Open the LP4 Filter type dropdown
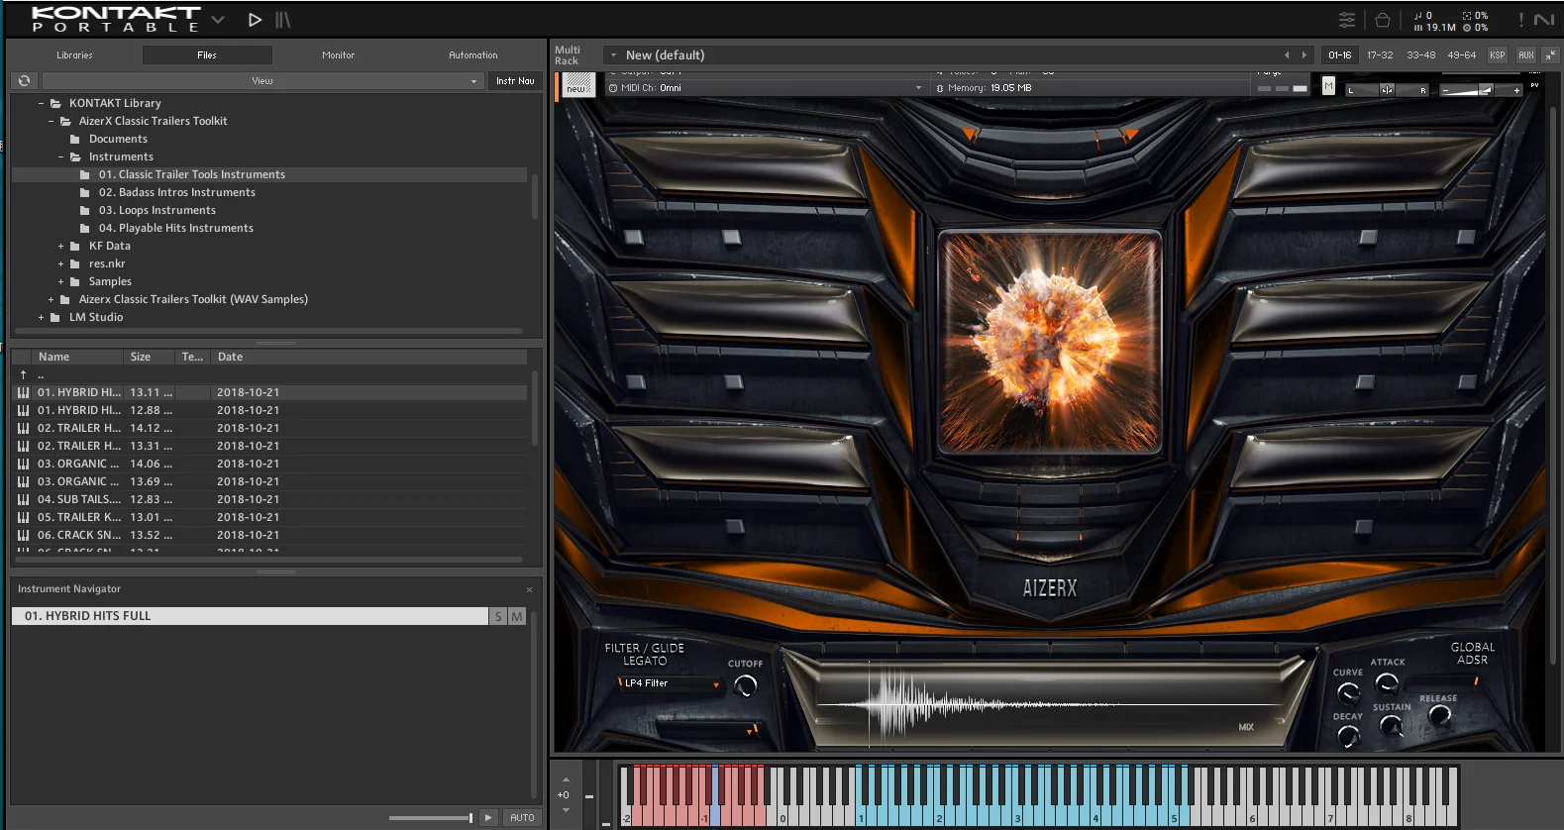Image resolution: width=1564 pixels, height=830 pixels. (x=670, y=683)
